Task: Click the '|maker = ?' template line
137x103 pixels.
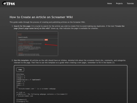Action: point(21,82)
